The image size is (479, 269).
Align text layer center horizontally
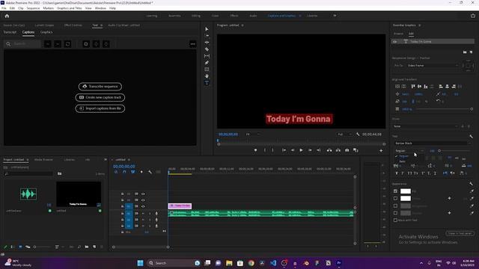coord(448,87)
